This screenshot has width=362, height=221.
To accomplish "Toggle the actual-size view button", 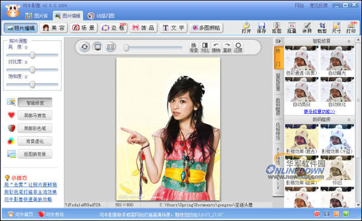I will click(x=110, y=47).
